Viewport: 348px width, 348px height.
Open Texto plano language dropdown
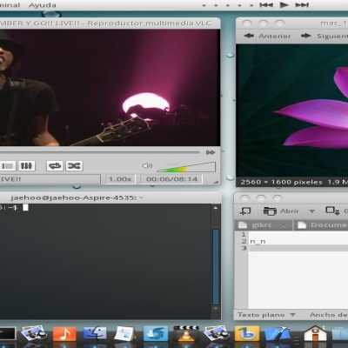click(x=266, y=315)
